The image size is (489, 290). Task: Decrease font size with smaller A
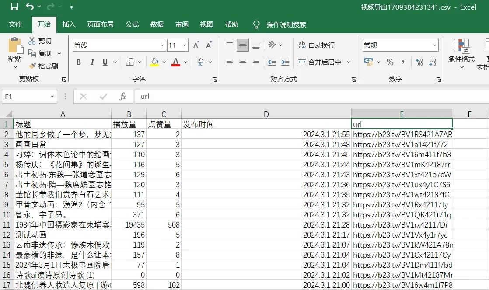click(209, 45)
